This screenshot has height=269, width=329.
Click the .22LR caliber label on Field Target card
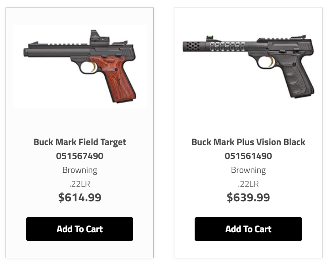coord(80,184)
